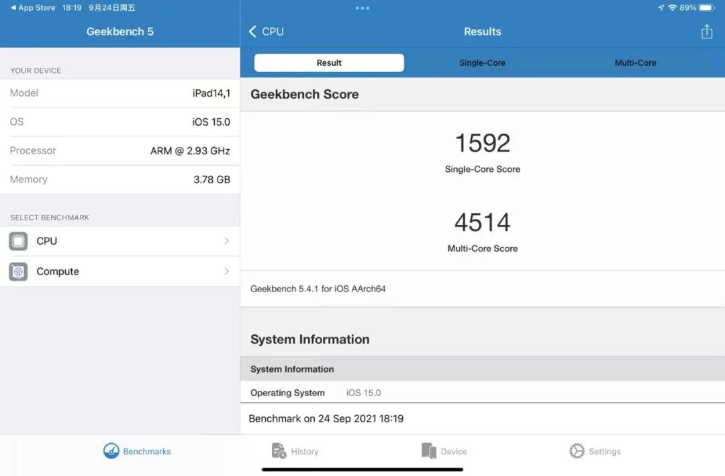Viewport: 725px width, 476px height.
Task: Go back to the CPU screen
Action: coord(266,31)
